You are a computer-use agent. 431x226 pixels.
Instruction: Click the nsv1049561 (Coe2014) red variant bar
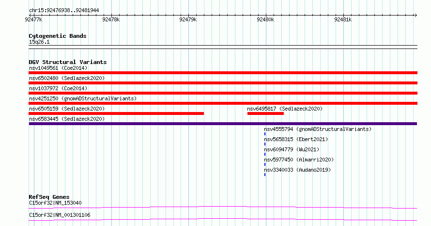point(223,73)
